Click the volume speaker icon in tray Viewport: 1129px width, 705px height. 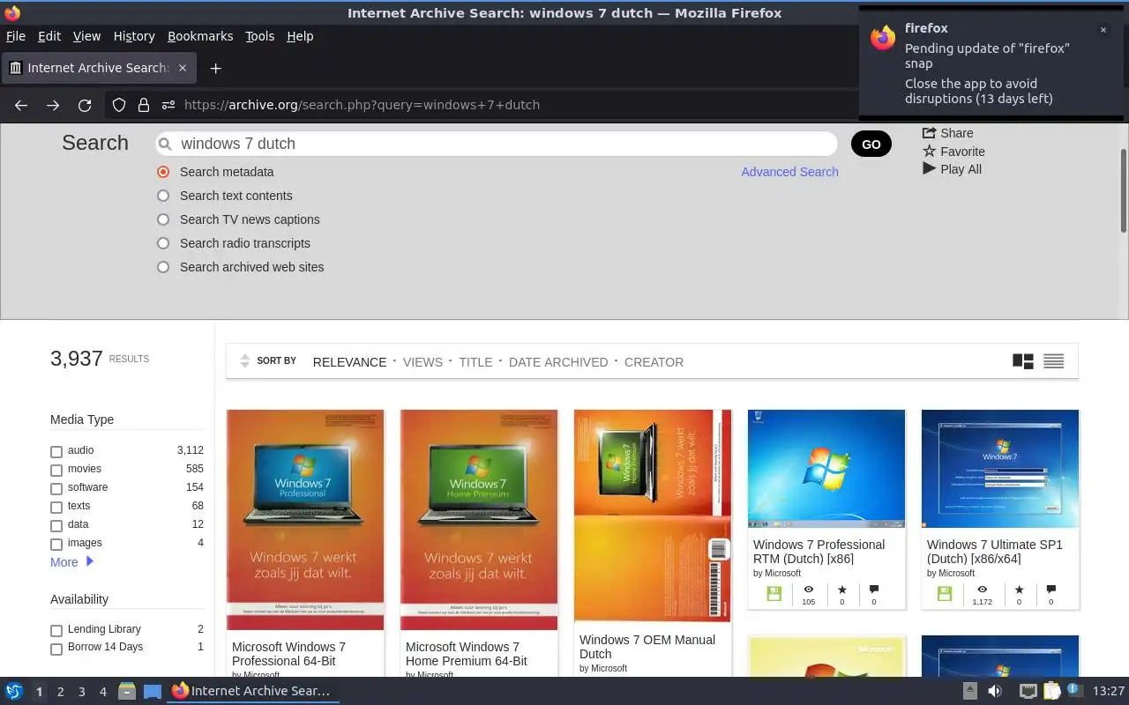(x=995, y=691)
